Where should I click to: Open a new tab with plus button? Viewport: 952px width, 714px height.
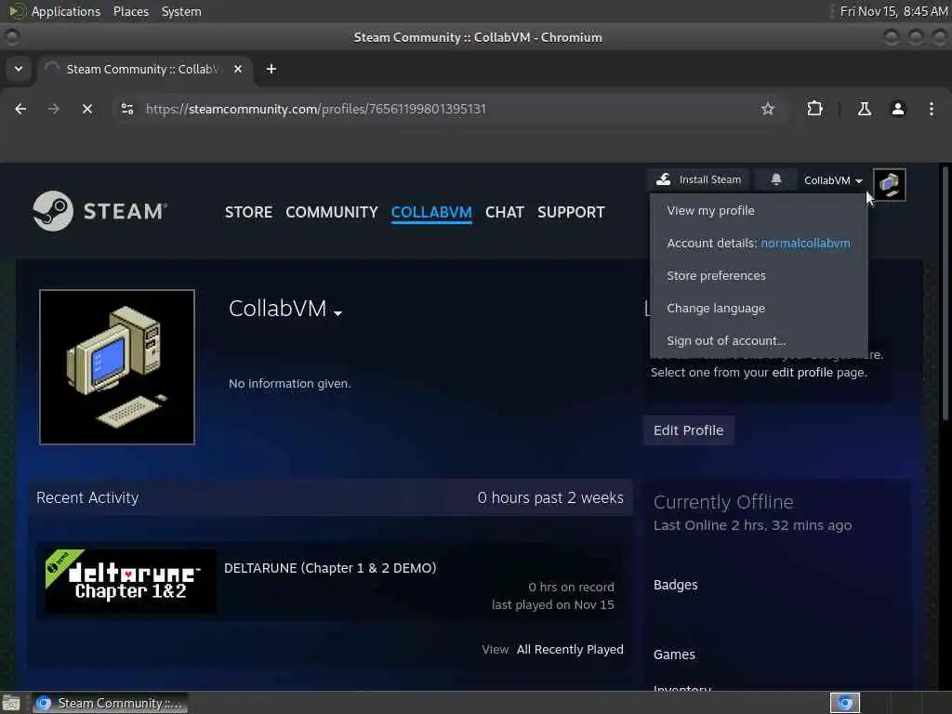click(x=271, y=69)
